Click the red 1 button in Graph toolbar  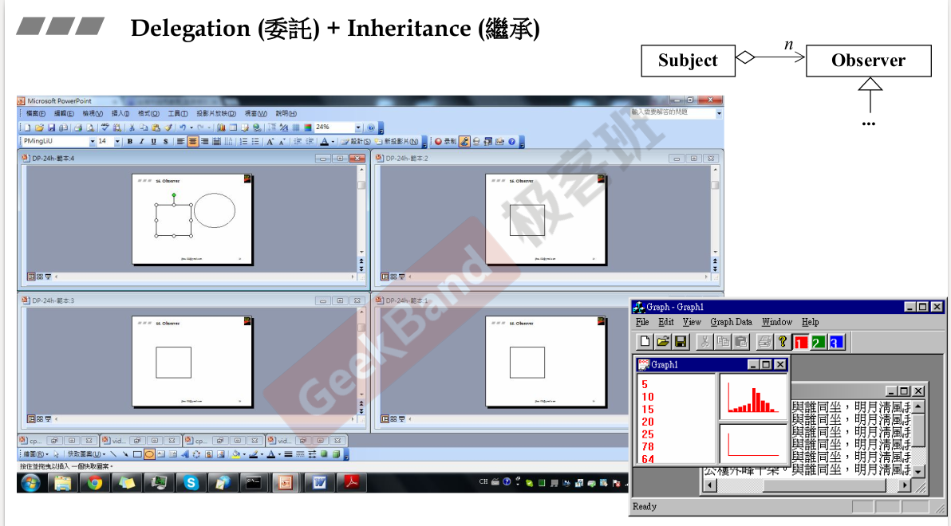800,343
